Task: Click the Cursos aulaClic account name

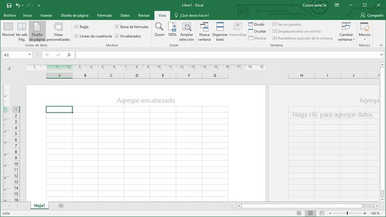Action: click(x=315, y=5)
